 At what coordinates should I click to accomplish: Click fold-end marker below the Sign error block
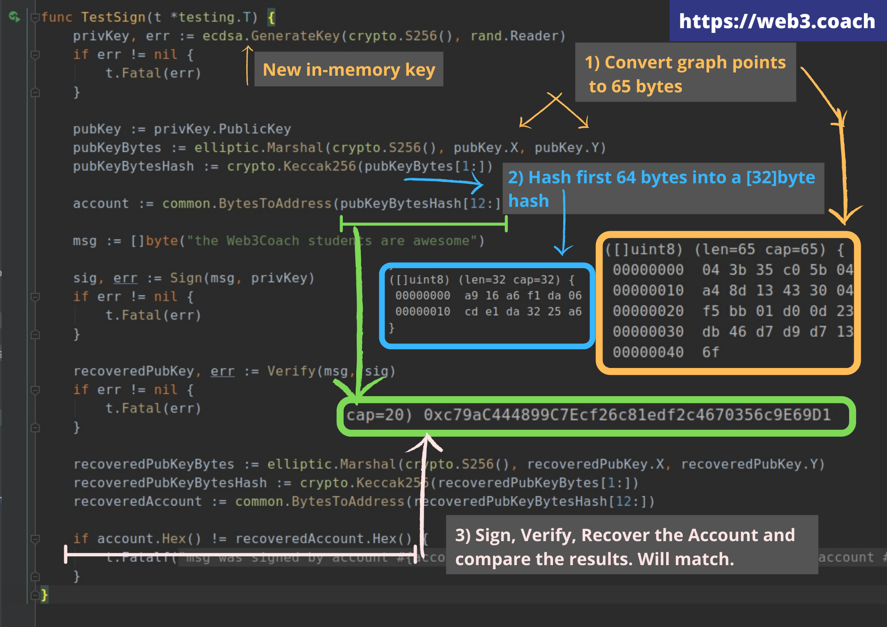[x=35, y=334]
